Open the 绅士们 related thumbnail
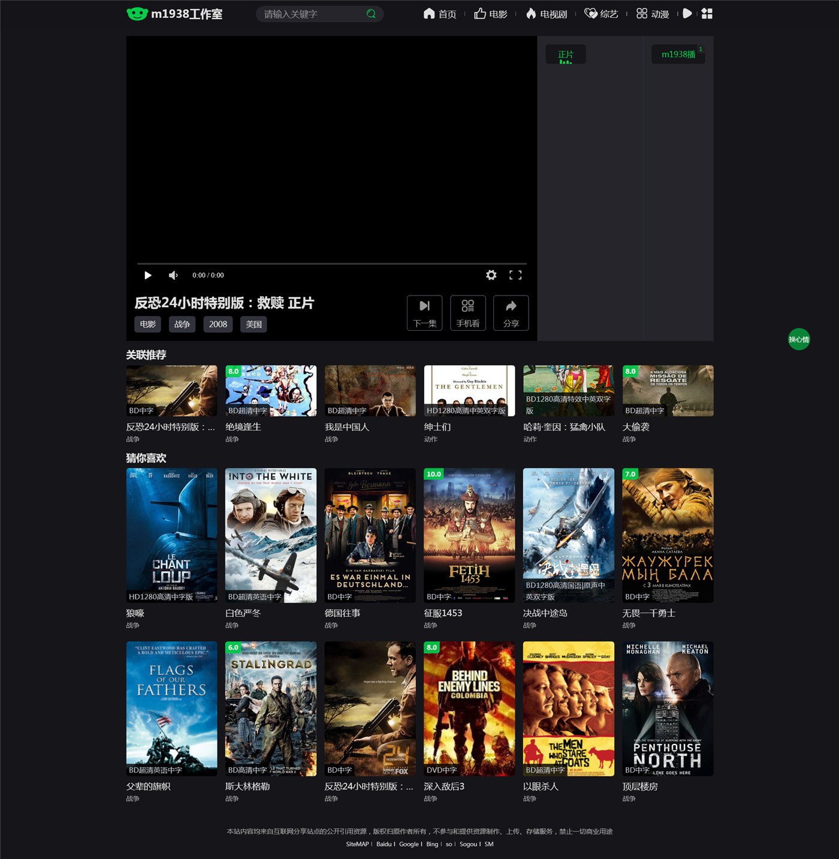The width and height of the screenshot is (839, 859). click(x=469, y=391)
